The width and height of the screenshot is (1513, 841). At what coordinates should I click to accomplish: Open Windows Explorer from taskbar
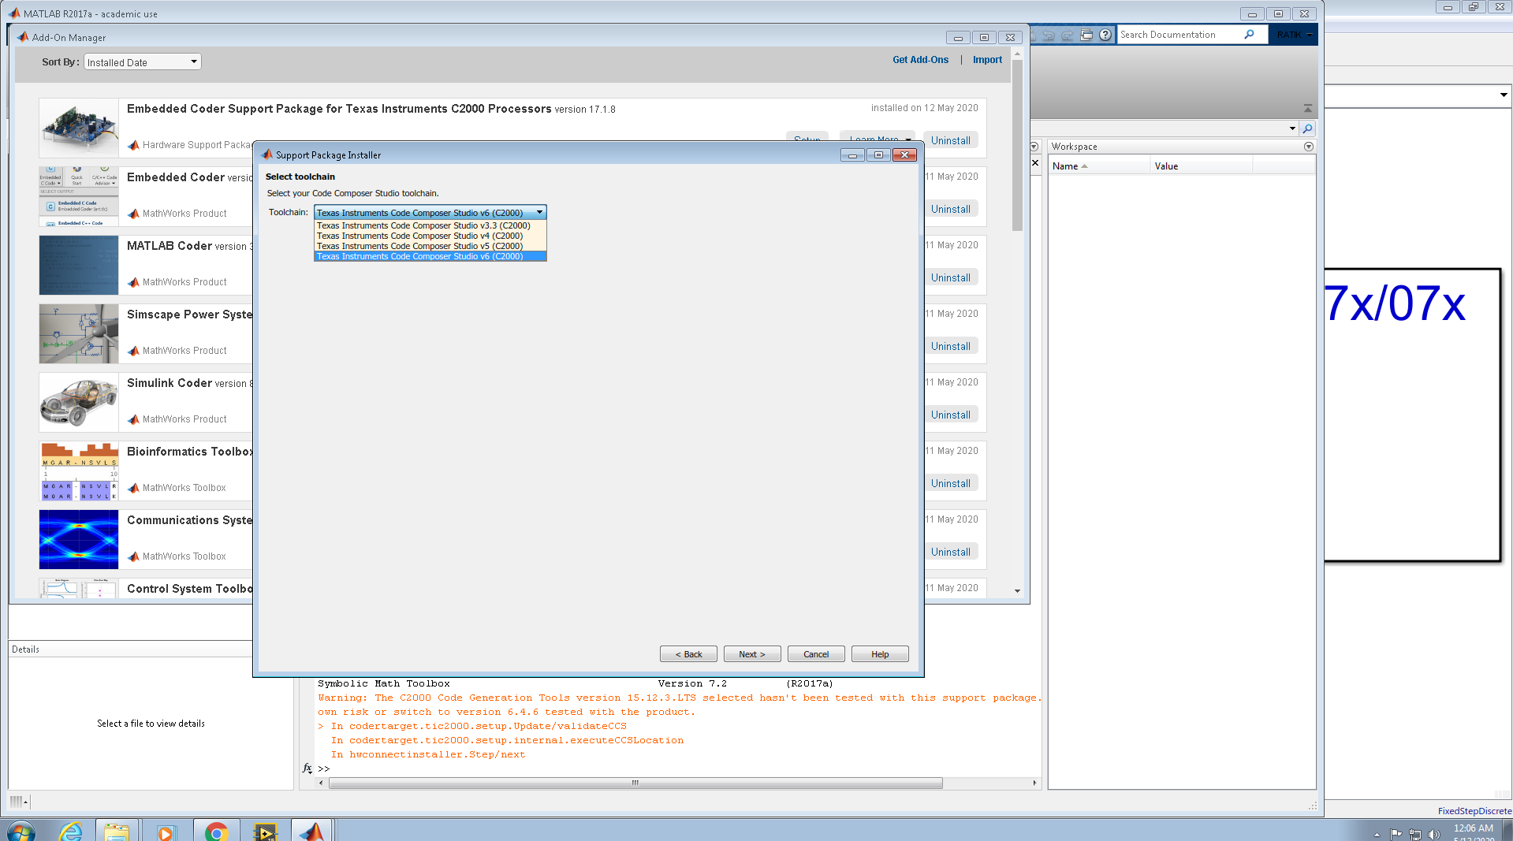click(117, 831)
